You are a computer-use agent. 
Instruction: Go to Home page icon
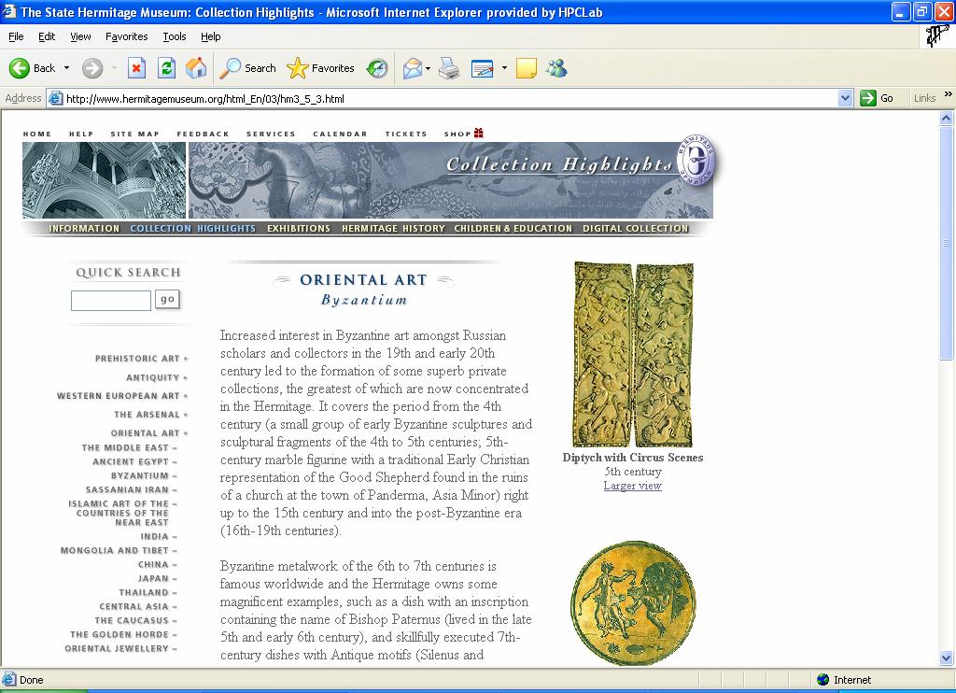click(x=196, y=68)
